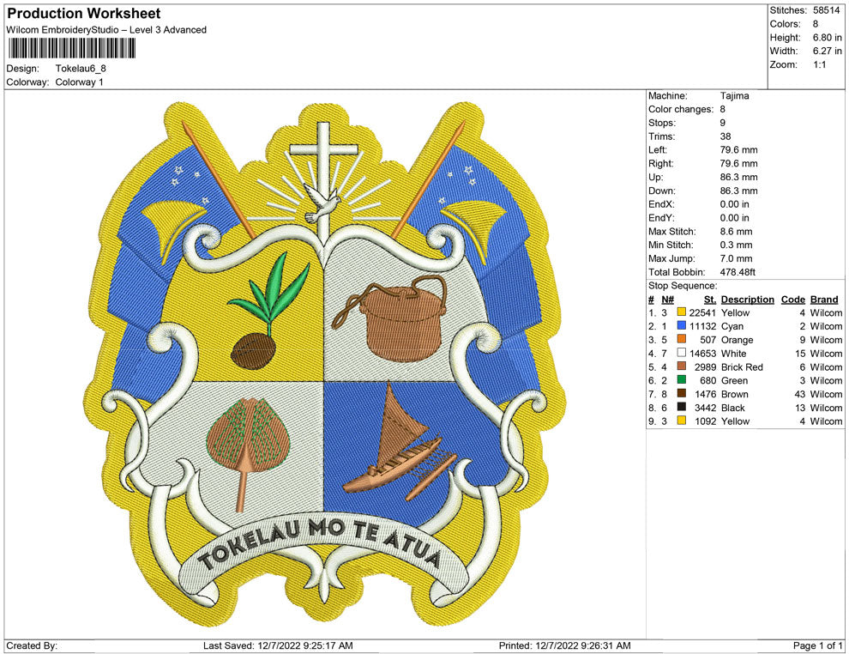
Task: Click the "Stops:" label
Action: point(662,123)
